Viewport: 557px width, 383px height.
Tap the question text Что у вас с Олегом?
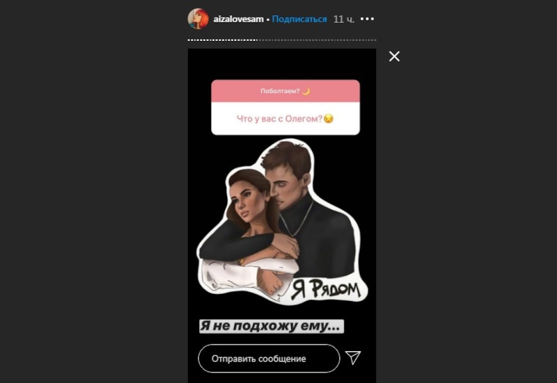click(x=279, y=119)
